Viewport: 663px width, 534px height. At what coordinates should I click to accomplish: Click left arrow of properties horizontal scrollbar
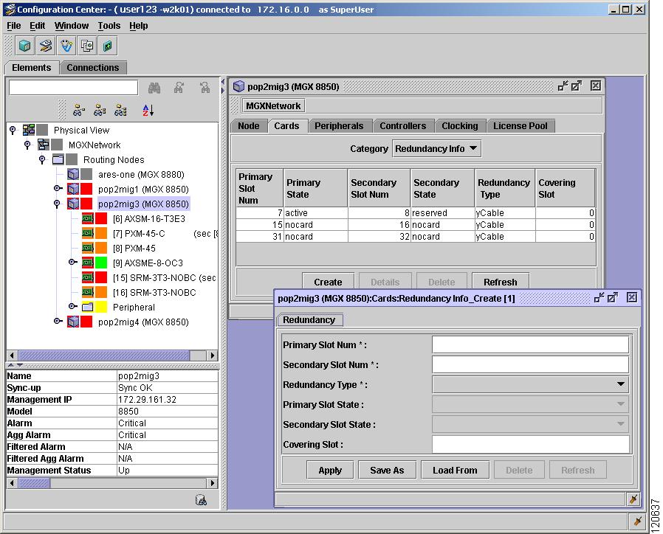click(x=12, y=483)
